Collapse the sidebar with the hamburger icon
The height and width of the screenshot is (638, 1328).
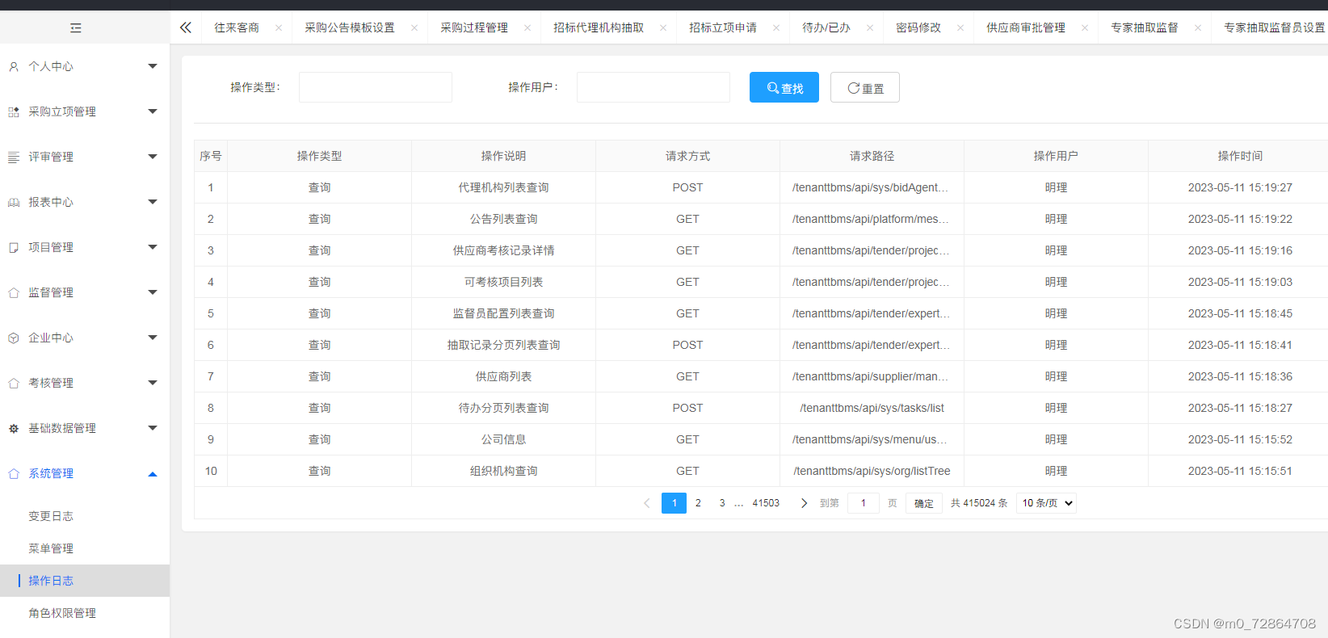pos(76,28)
